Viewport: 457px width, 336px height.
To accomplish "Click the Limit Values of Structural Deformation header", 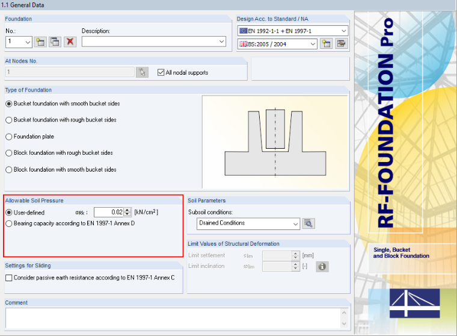I will coord(233,244).
